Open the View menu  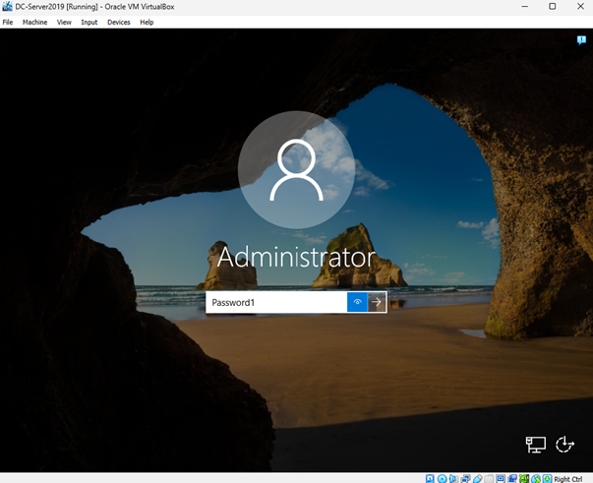point(64,22)
